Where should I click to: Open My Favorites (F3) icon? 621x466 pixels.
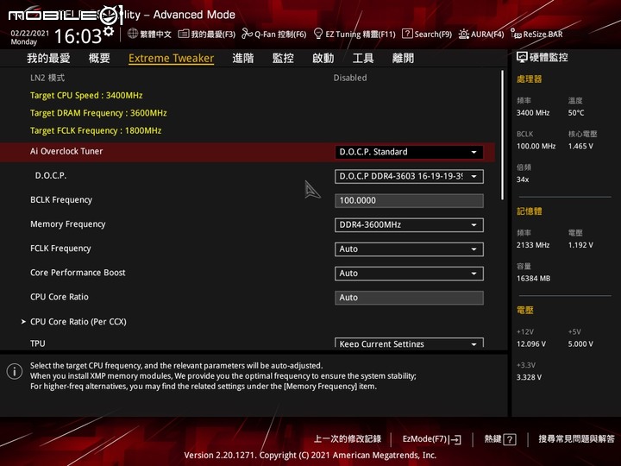pyautogui.click(x=184, y=34)
